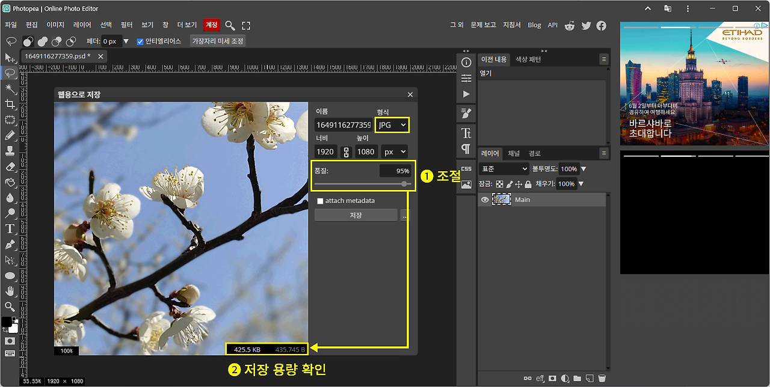Click the red 계정 button
Image resolution: width=770 pixels, height=387 pixels.
(211, 25)
